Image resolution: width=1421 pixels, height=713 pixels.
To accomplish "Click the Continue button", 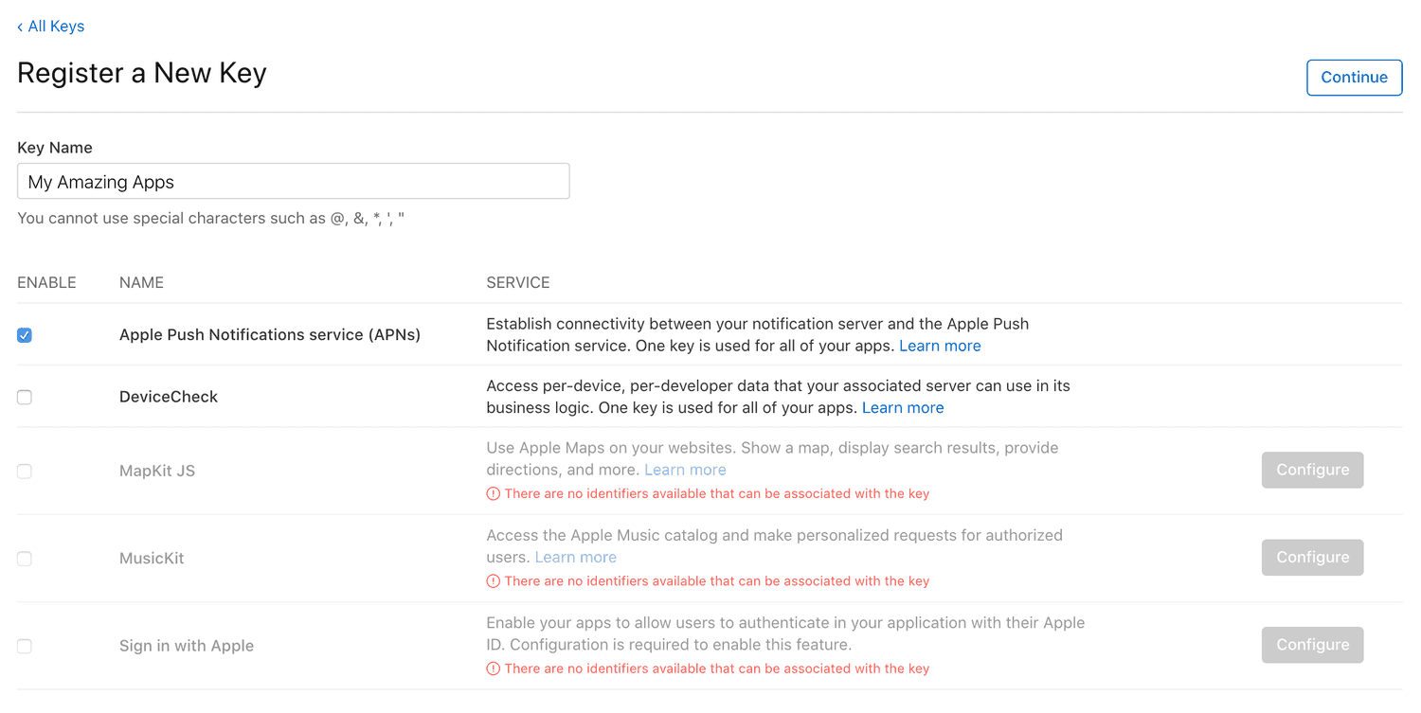I will [1354, 77].
